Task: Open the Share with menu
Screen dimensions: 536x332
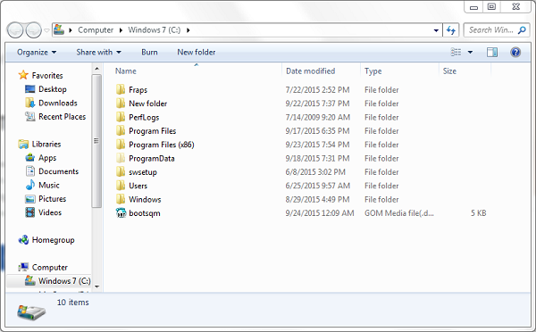Action: [x=98, y=53]
